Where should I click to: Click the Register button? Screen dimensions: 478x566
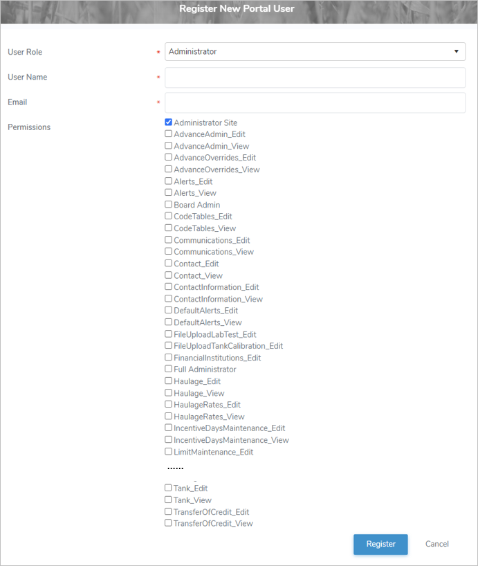(x=380, y=544)
